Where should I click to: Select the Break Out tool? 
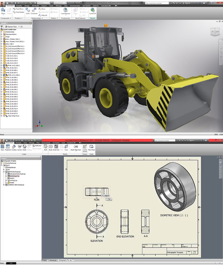[x=56, y=147]
